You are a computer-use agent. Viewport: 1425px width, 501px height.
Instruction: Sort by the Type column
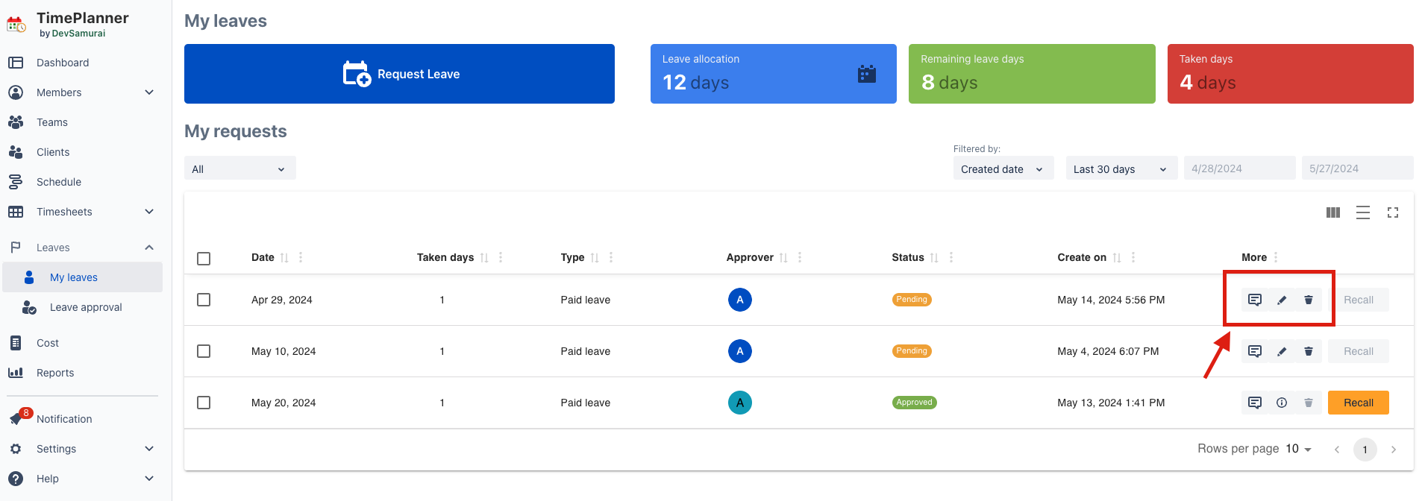(595, 258)
